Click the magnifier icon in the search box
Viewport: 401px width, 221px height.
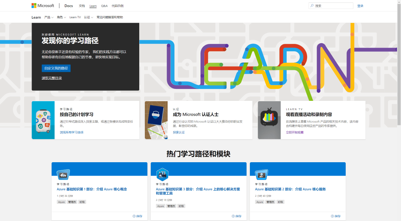312,5
